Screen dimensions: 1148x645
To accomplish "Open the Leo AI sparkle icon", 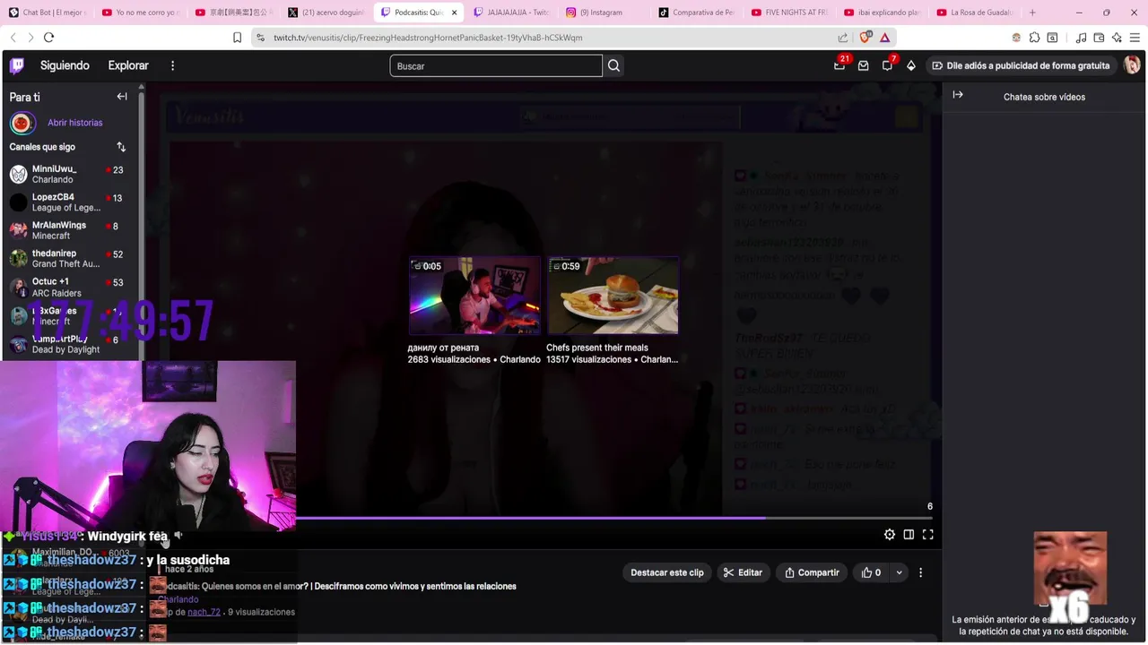I will pos(1117,38).
